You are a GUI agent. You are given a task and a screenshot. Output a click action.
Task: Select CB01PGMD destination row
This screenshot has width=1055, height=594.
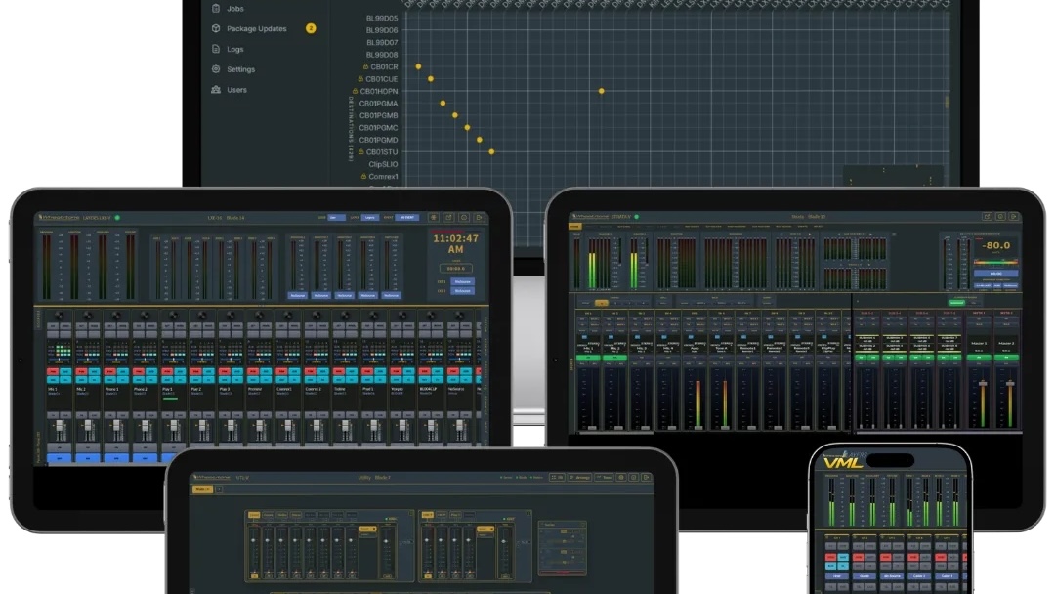(378, 140)
